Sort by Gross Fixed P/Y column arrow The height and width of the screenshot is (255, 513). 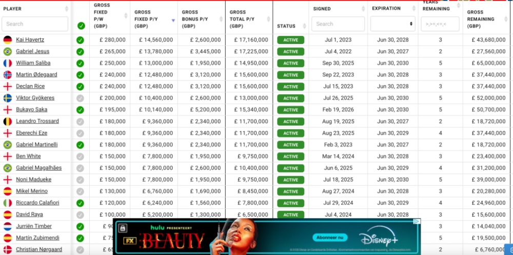(173, 20)
